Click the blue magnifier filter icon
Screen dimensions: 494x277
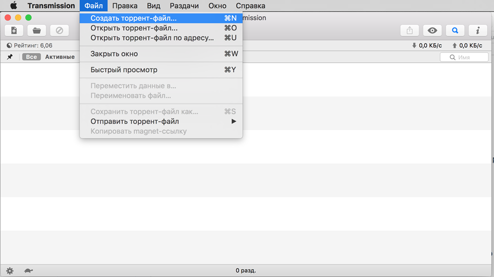(x=455, y=31)
